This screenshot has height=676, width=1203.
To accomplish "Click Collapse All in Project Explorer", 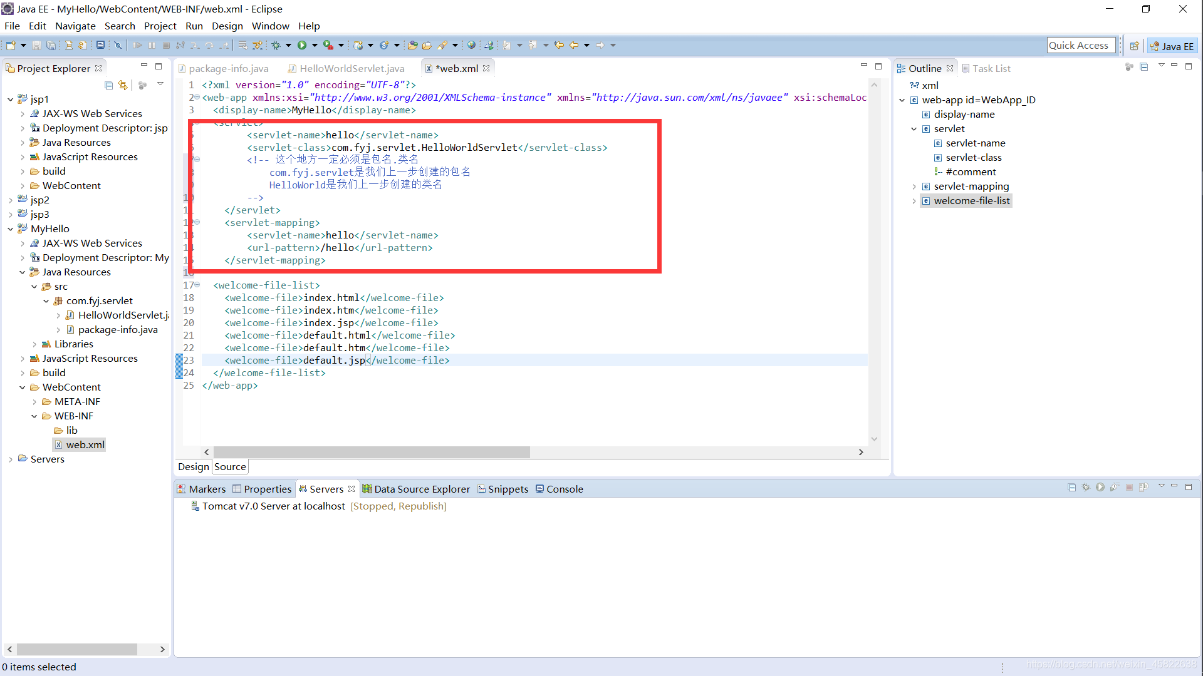I will tap(108, 85).
